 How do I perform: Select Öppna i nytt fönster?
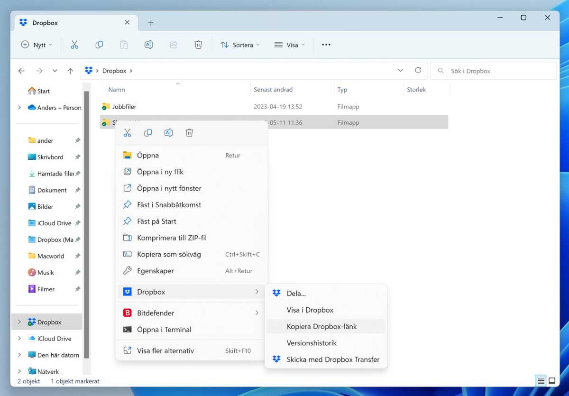[192, 188]
